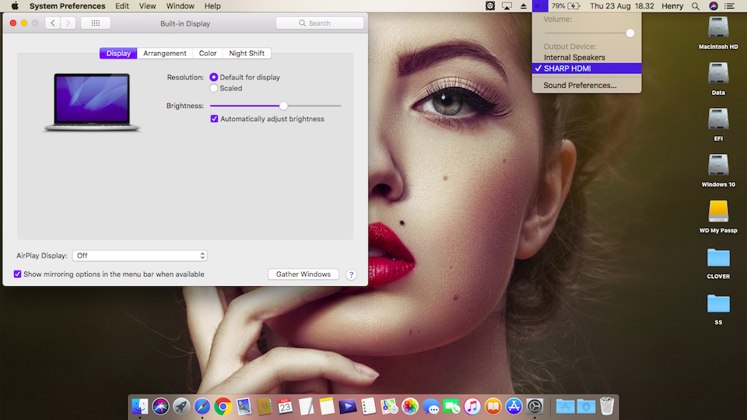
Task: Switch to the Night Shift tab
Action: coord(247,54)
